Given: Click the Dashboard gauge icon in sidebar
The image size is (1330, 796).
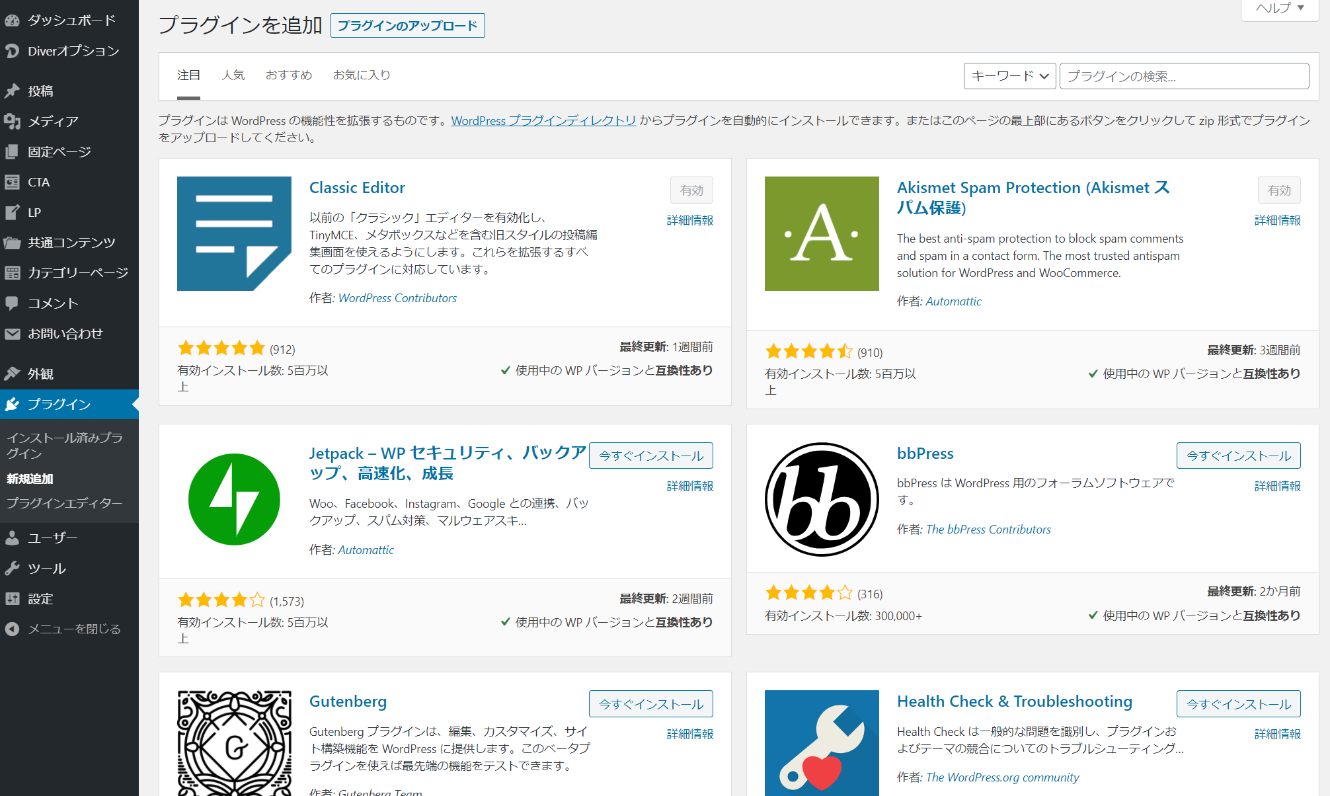Looking at the screenshot, I should (x=12, y=20).
